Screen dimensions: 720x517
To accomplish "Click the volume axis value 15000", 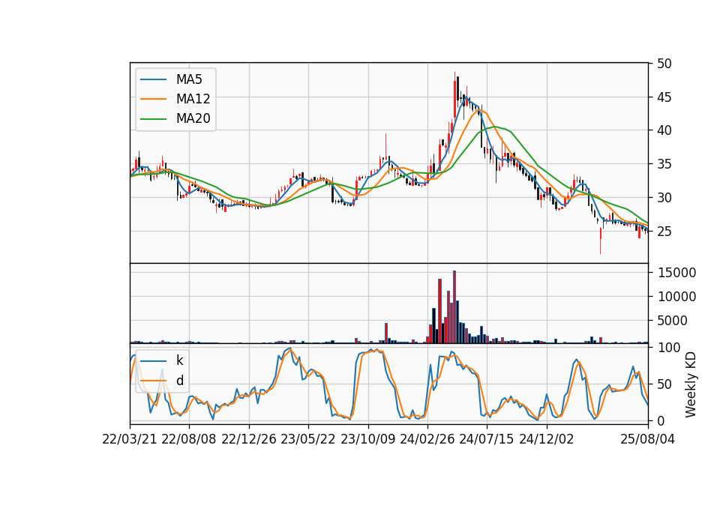I will point(676,273).
